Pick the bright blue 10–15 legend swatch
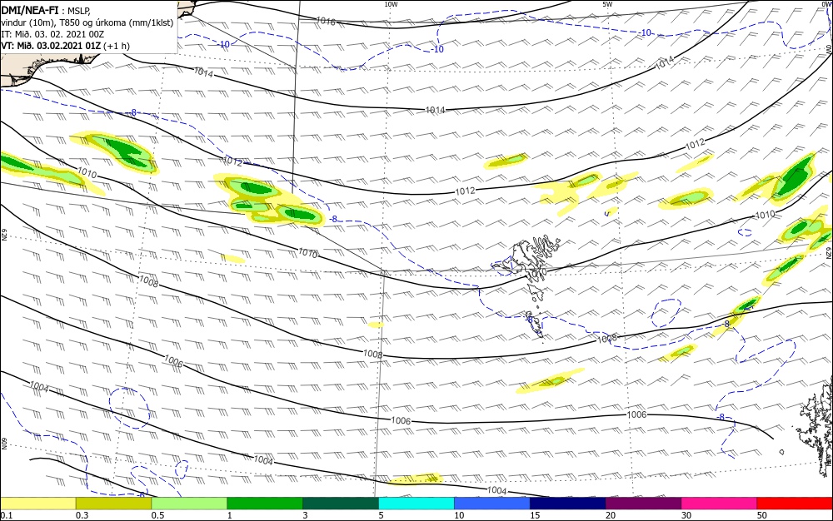 492,504
